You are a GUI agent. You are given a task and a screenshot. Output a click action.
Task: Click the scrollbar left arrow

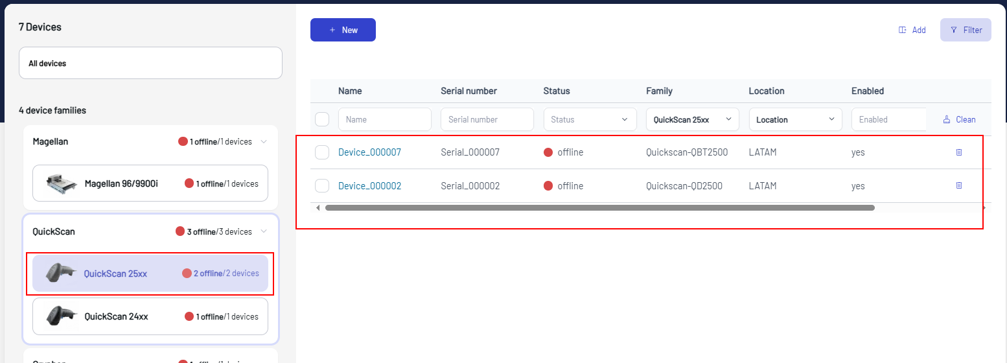point(318,208)
